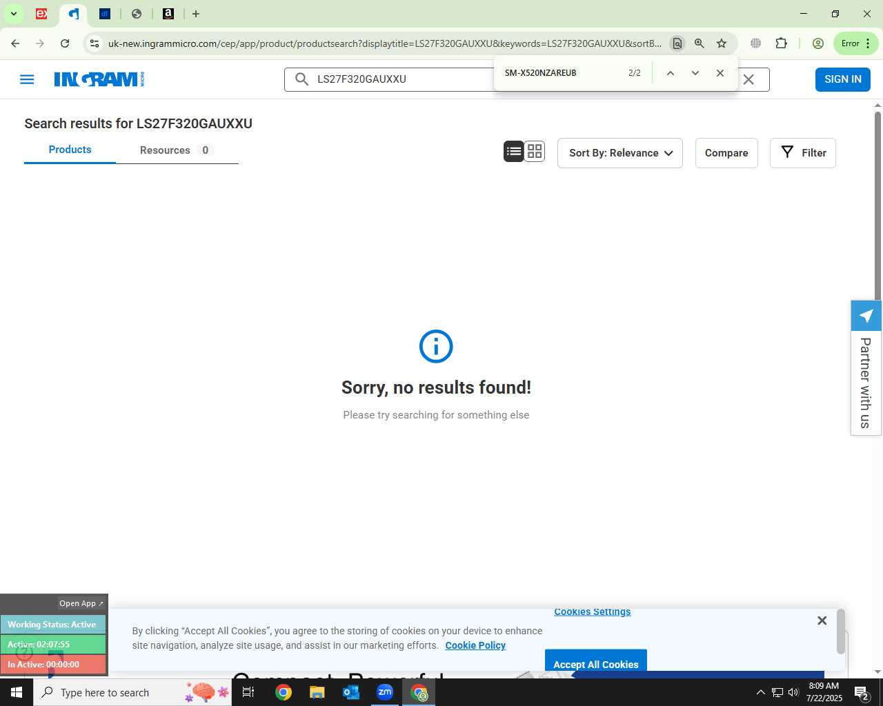
Task: Switch to list view layout
Action: pos(514,152)
